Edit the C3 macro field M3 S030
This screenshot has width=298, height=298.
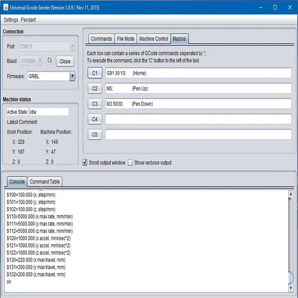[198, 104]
